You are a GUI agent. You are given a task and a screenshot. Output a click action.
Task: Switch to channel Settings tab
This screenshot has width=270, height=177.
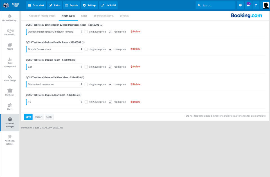tap(124, 16)
